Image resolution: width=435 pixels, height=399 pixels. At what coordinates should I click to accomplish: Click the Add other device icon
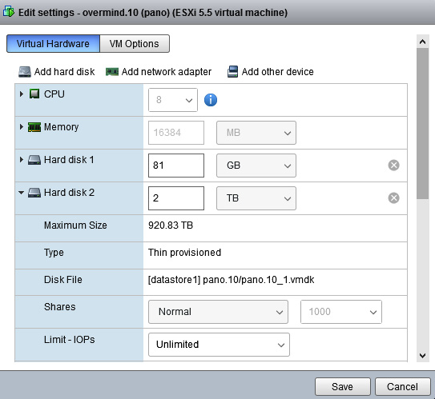[233, 72]
